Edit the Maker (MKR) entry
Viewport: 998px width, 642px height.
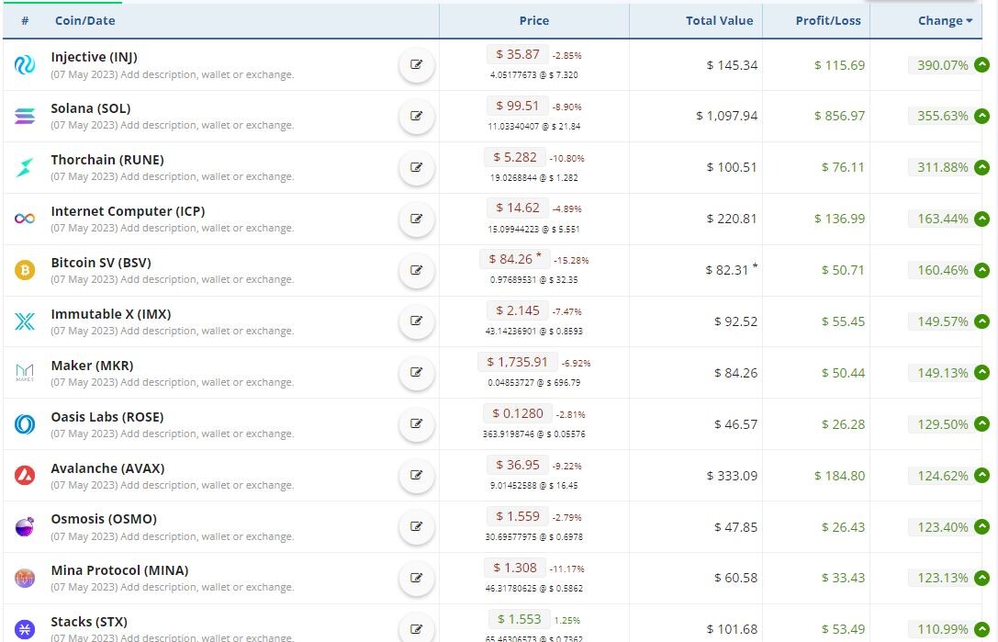416,373
